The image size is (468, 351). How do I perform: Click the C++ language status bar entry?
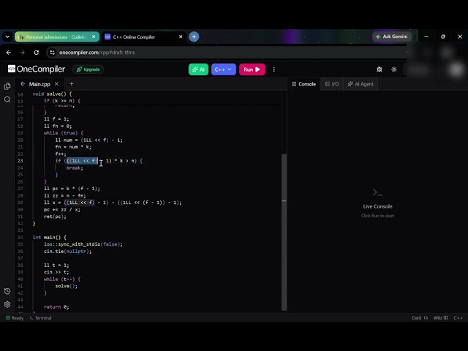(x=458, y=318)
